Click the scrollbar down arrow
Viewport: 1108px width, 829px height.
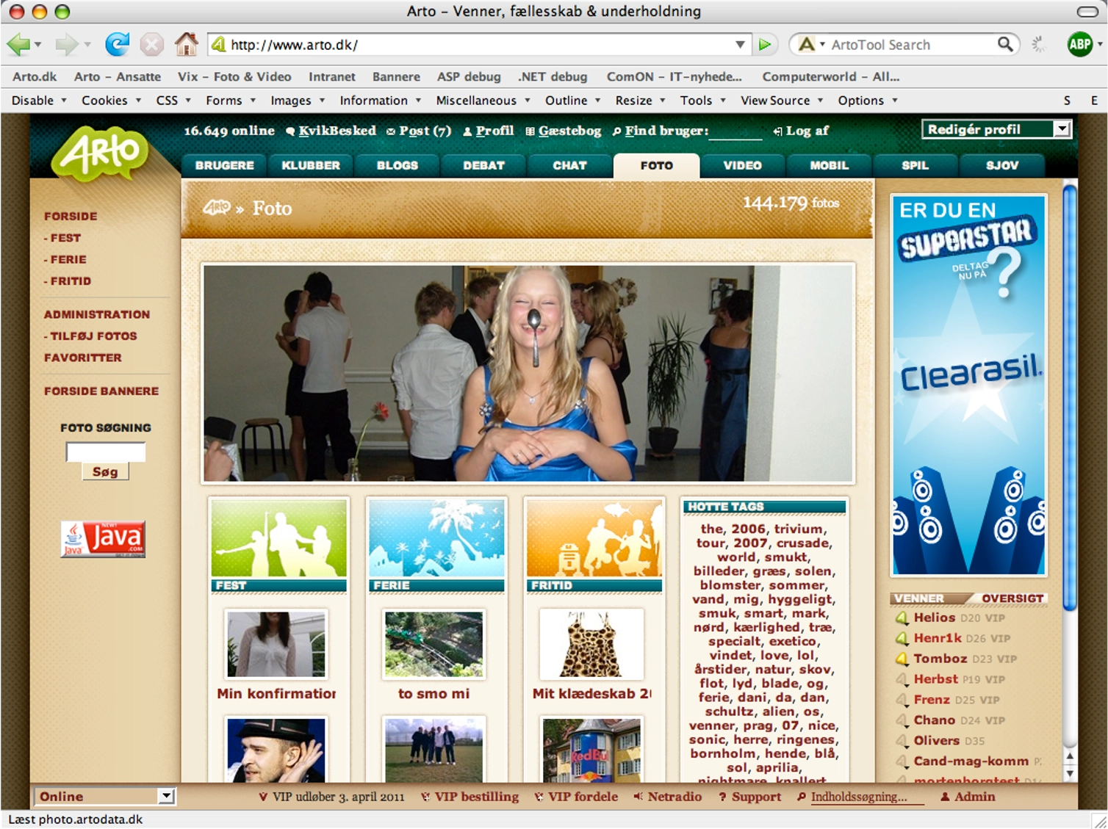[x=1070, y=773]
